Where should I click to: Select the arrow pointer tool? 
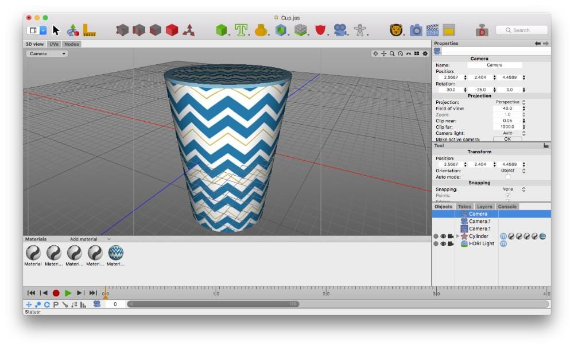[x=56, y=30]
